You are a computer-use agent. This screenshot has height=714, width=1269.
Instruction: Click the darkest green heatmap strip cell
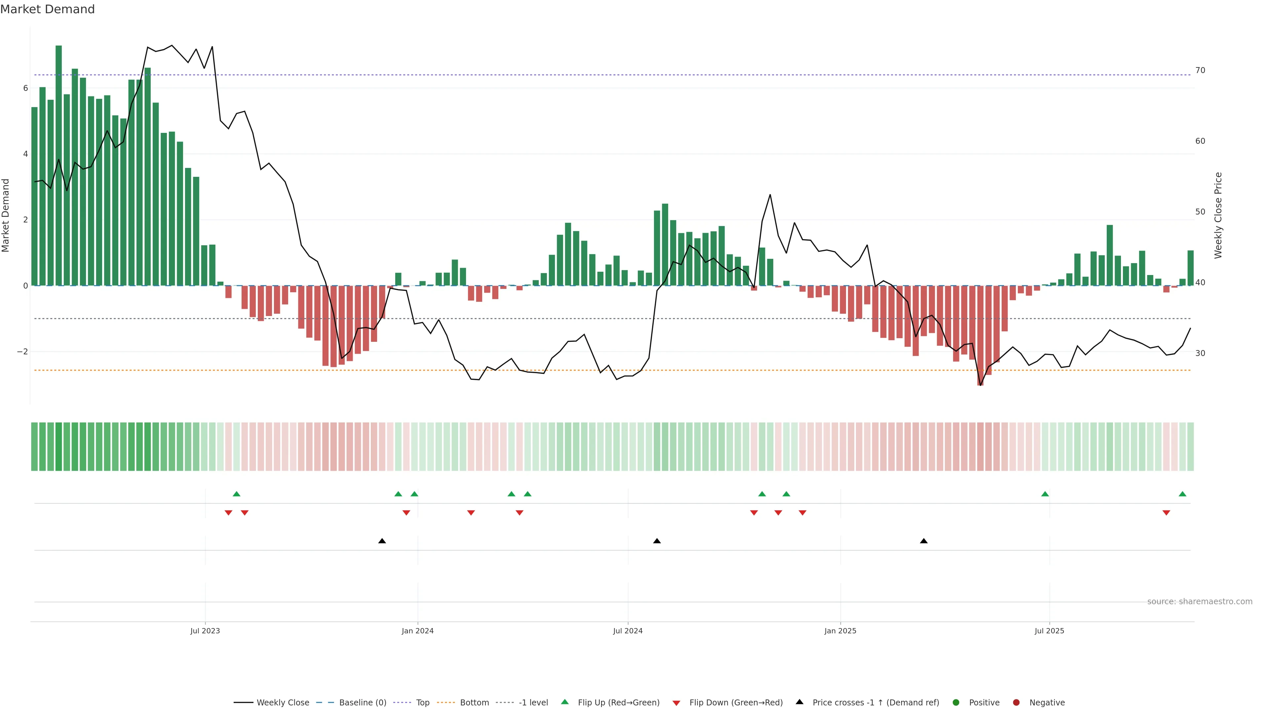pos(58,447)
